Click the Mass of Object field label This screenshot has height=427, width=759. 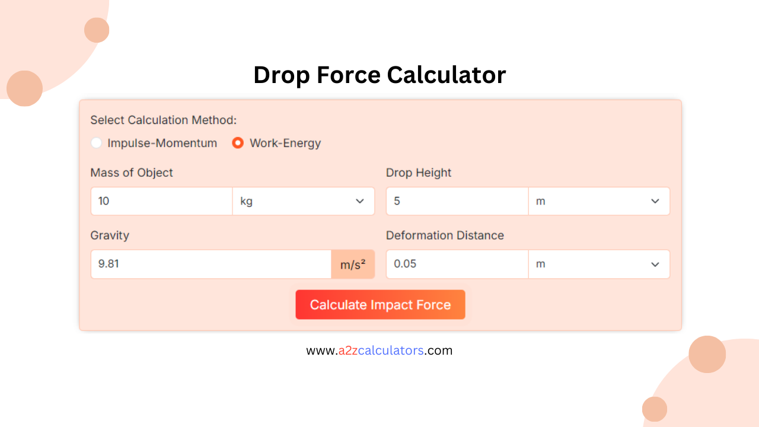[131, 173]
